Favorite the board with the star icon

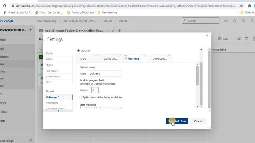[x=113, y=31]
